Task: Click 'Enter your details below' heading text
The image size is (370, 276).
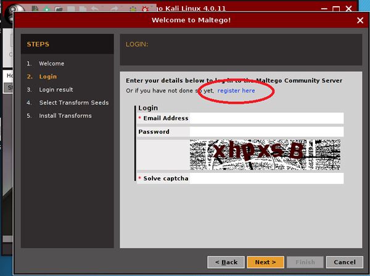Action: [x=234, y=81]
